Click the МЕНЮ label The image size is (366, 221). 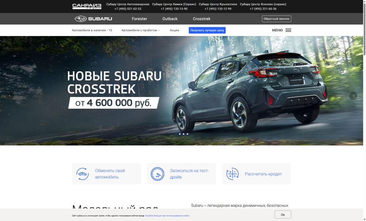[277, 30]
